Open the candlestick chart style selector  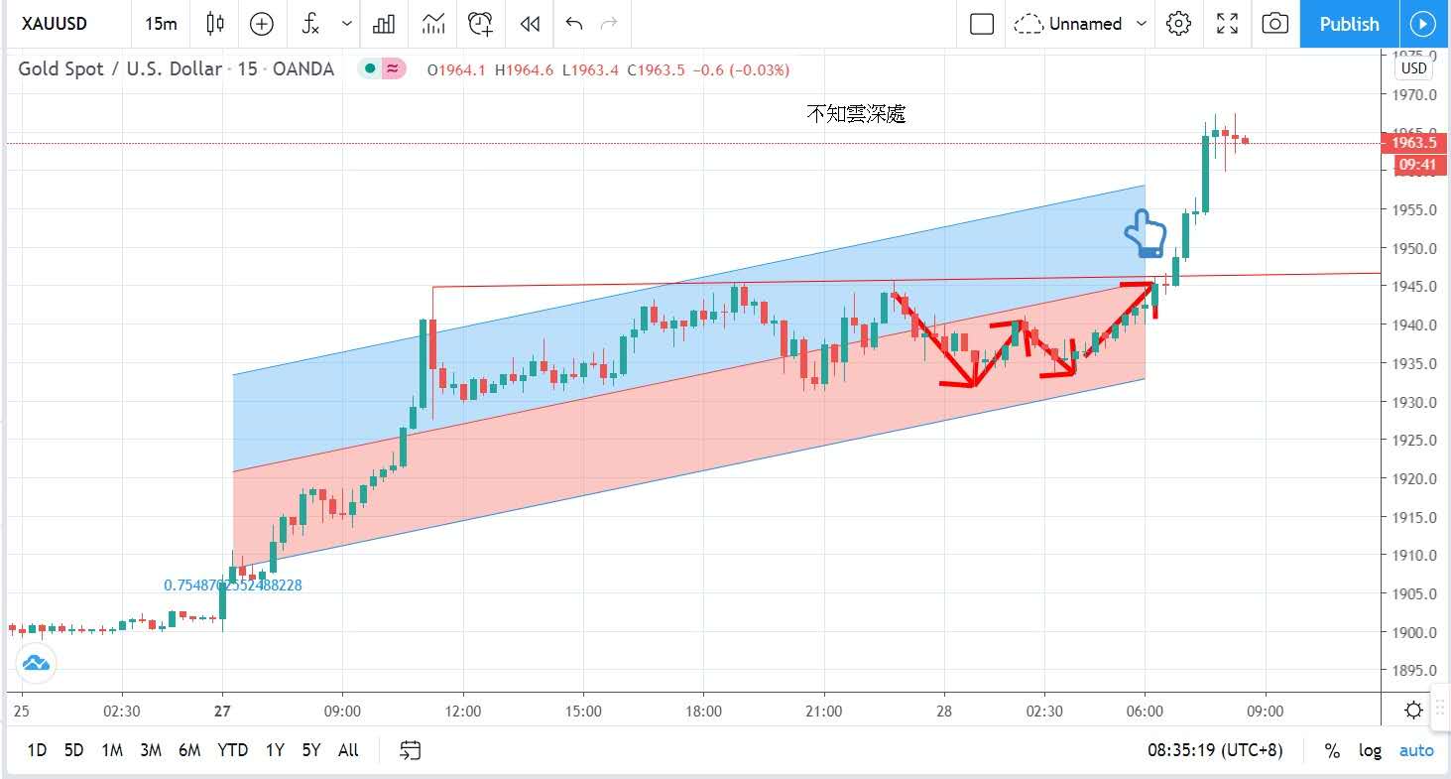[x=215, y=24]
